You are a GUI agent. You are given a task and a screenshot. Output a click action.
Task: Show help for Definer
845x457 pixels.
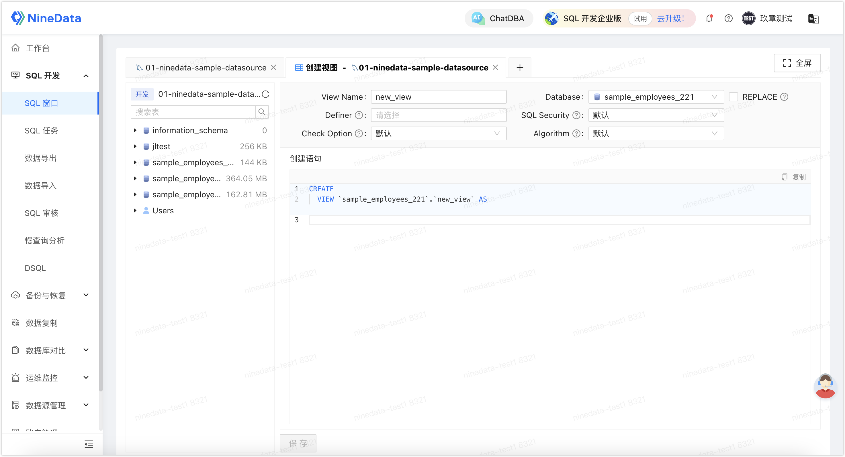pyautogui.click(x=359, y=115)
